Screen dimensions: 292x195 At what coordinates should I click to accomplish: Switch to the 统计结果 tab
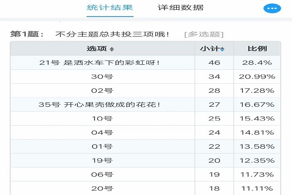coord(110,8)
